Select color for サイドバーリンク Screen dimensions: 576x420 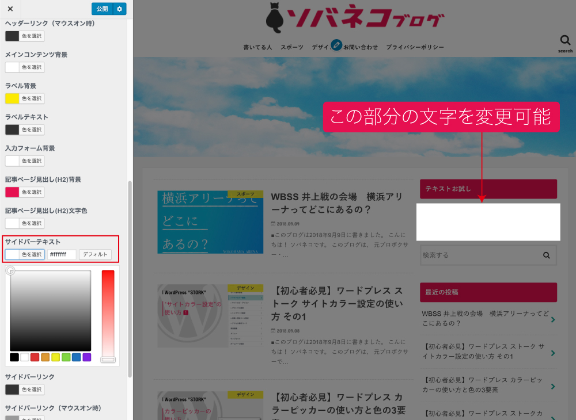point(25,389)
